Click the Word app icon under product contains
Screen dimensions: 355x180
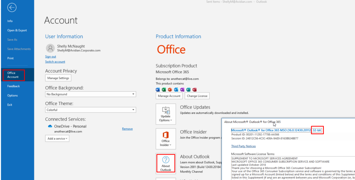pos(158,89)
